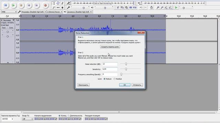Close the Noise Reduction dialog
The height and width of the screenshot is (123, 220).
141,32
